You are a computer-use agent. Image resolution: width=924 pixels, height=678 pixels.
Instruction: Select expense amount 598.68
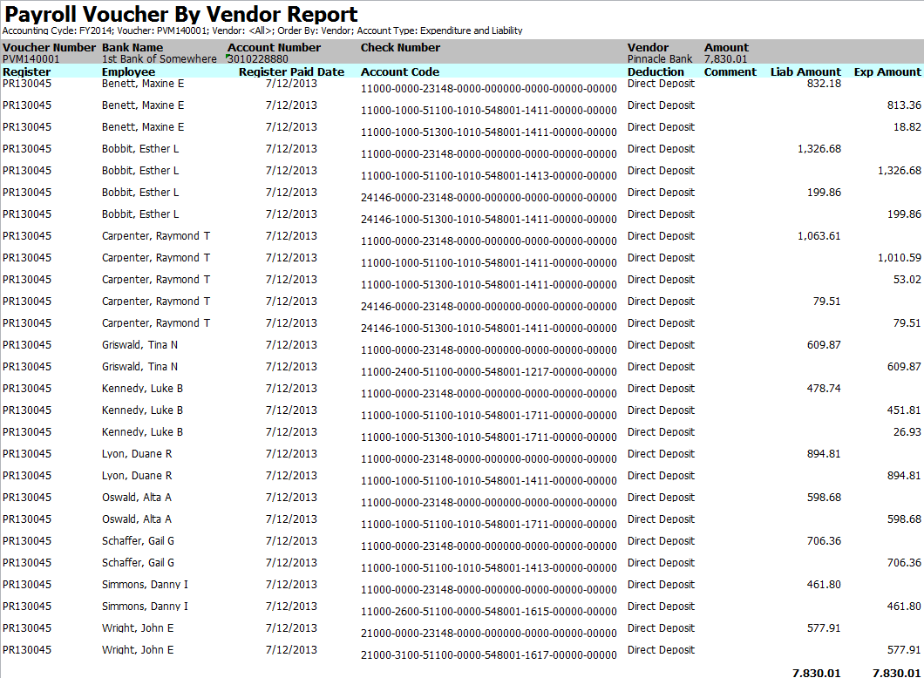(904, 519)
